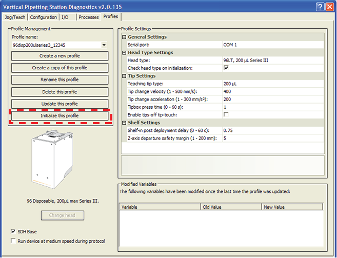Enable tips-off tip-touch checkbox
This screenshot has height=258, width=337.
point(226,115)
